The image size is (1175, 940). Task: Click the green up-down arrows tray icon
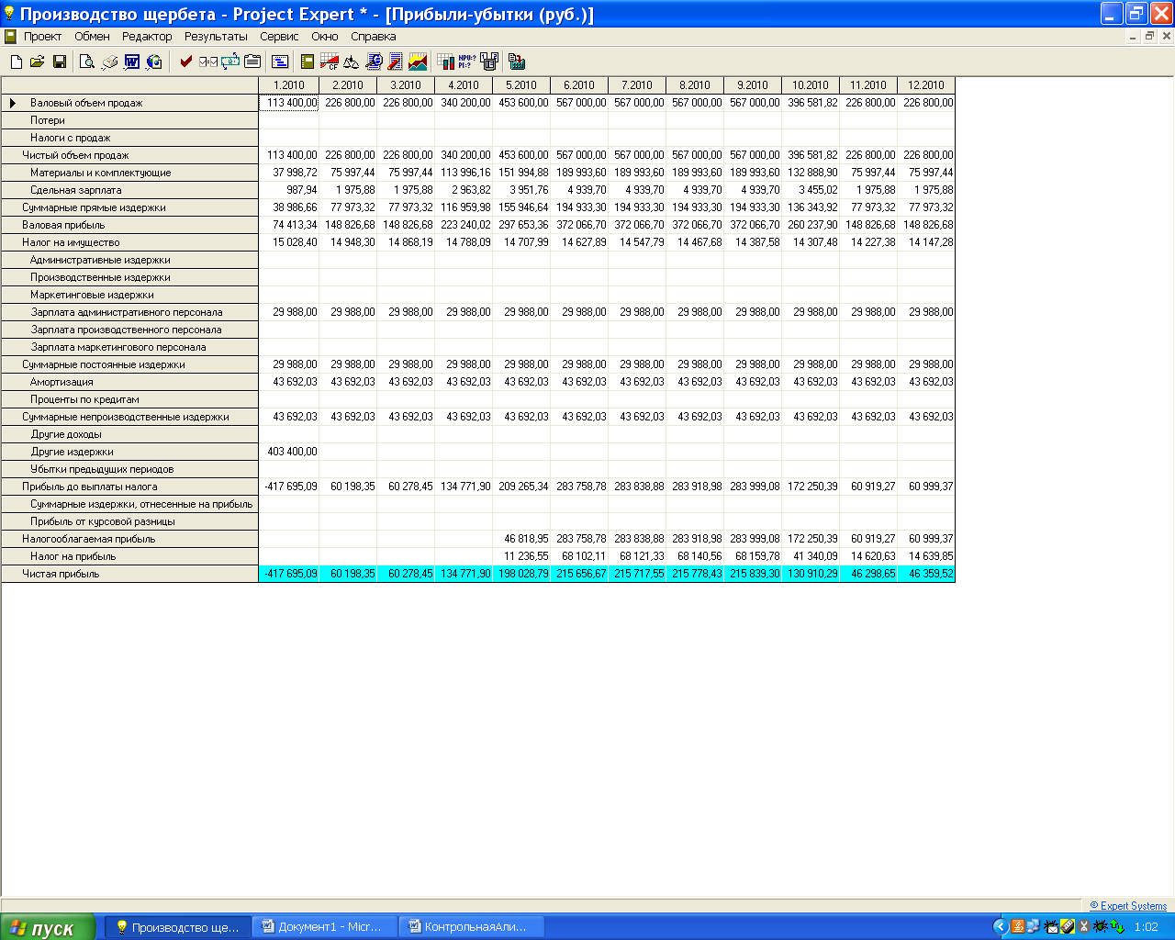[x=1117, y=926]
